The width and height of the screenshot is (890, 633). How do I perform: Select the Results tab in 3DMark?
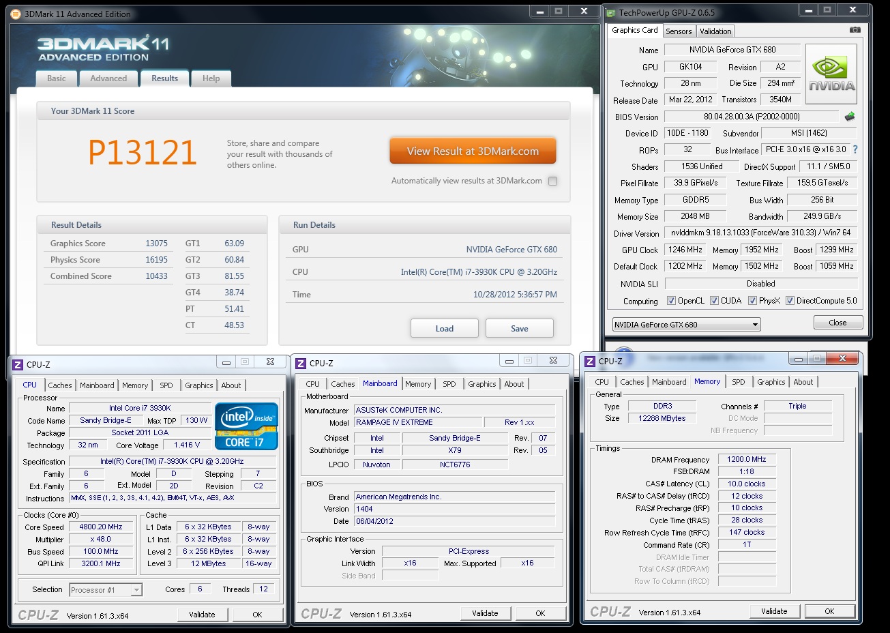[164, 78]
